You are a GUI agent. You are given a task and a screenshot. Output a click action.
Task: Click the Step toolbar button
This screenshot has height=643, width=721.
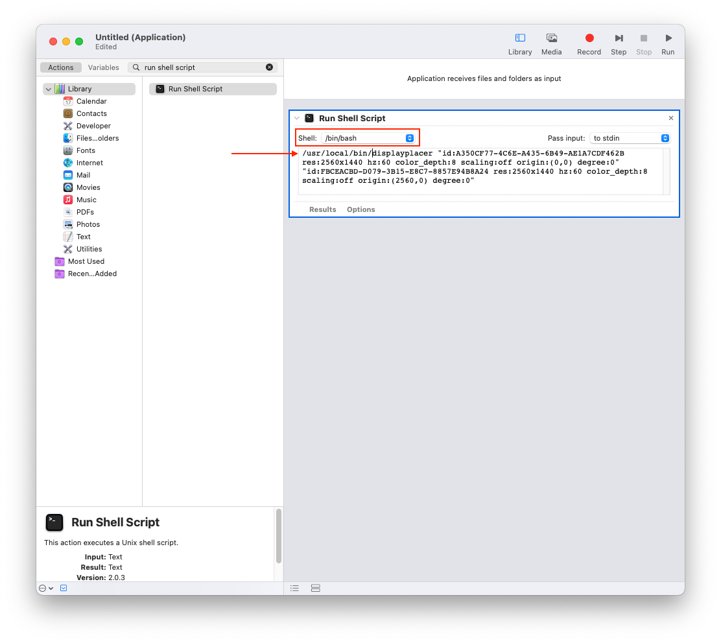point(619,44)
